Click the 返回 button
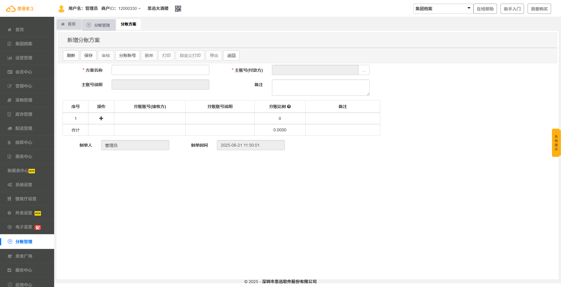561x287 pixels. 231,55
